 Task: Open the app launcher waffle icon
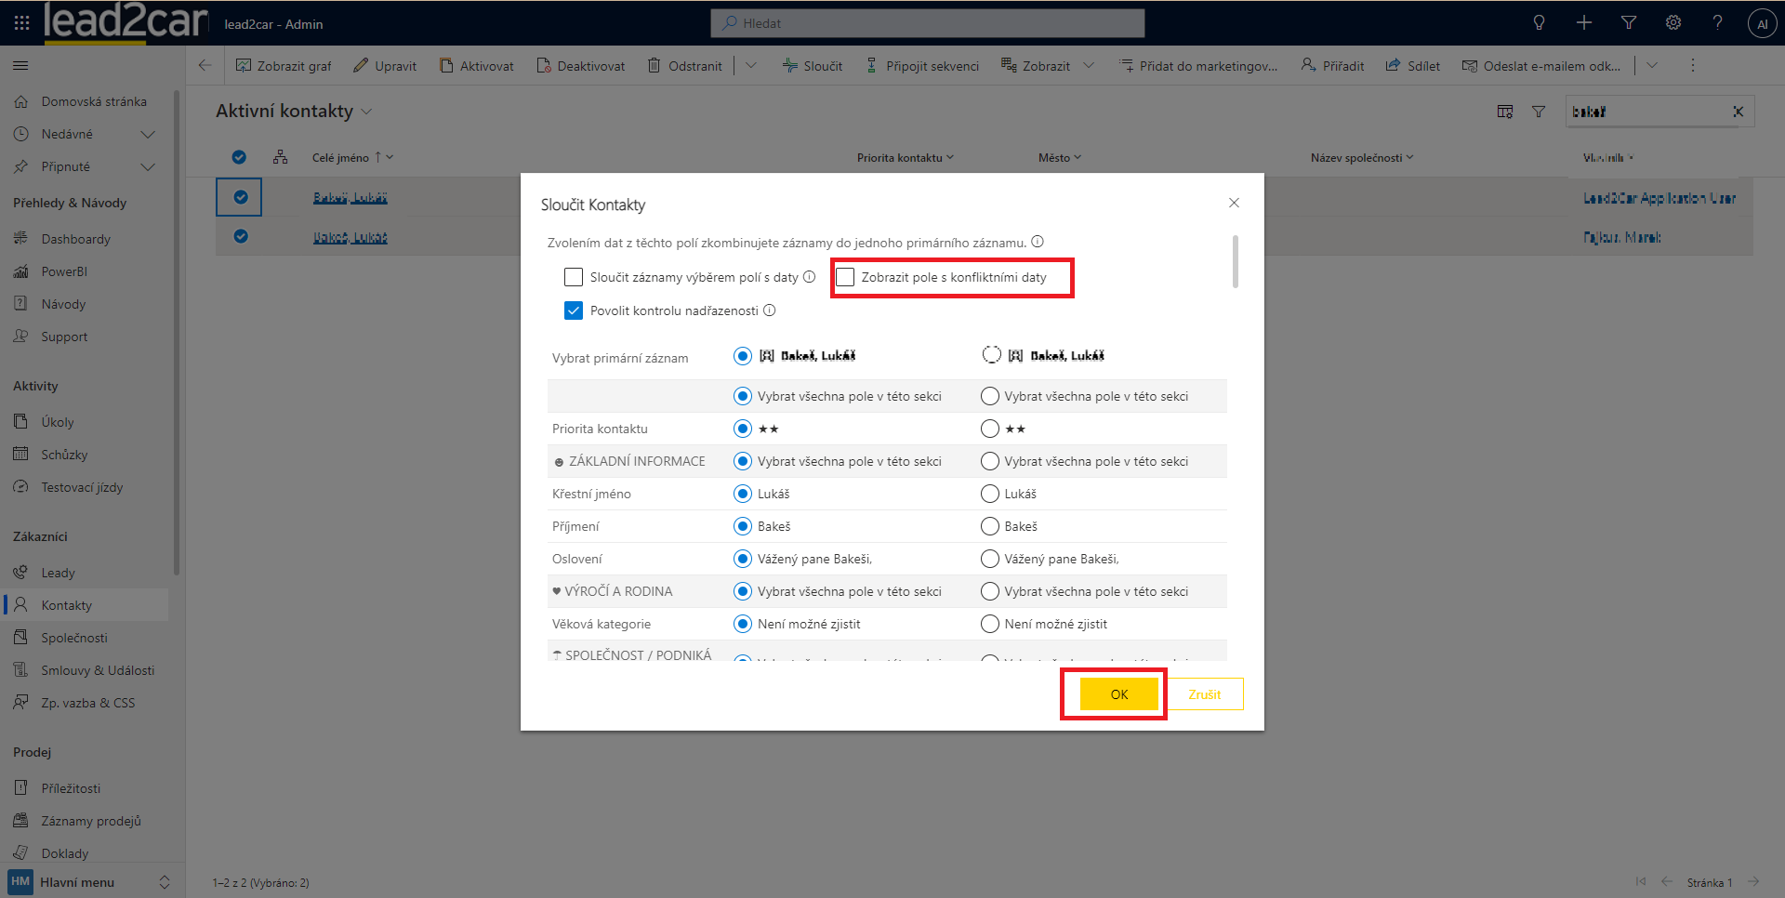click(x=21, y=23)
